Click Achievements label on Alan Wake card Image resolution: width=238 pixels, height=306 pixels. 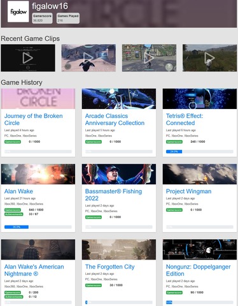[x=13, y=214]
